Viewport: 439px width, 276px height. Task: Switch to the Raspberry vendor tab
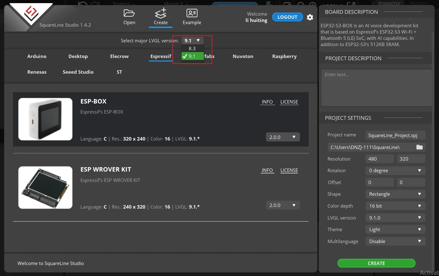[284, 56]
